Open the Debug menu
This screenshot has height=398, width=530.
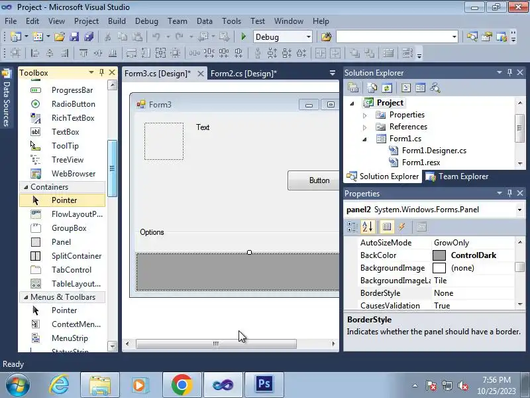click(x=146, y=21)
